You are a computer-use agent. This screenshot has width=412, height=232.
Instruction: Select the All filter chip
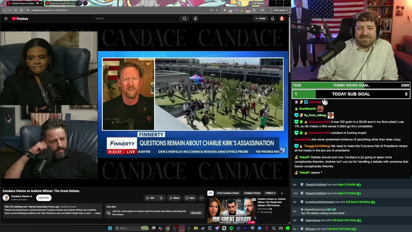coord(211,193)
